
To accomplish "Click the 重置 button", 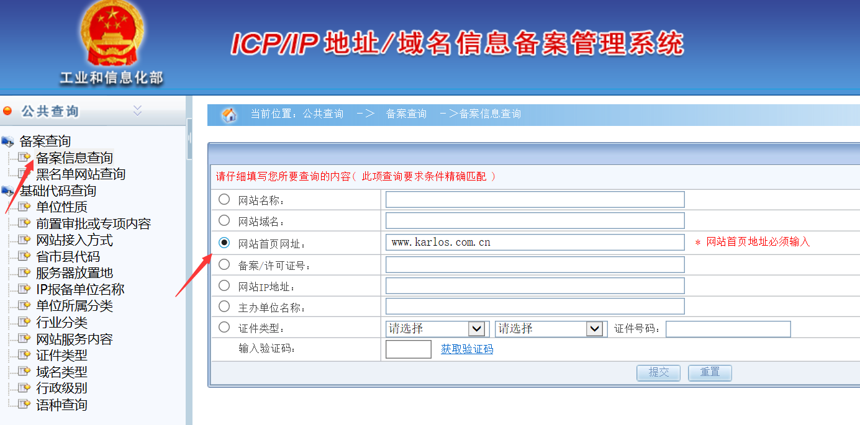I will pyautogui.click(x=710, y=373).
